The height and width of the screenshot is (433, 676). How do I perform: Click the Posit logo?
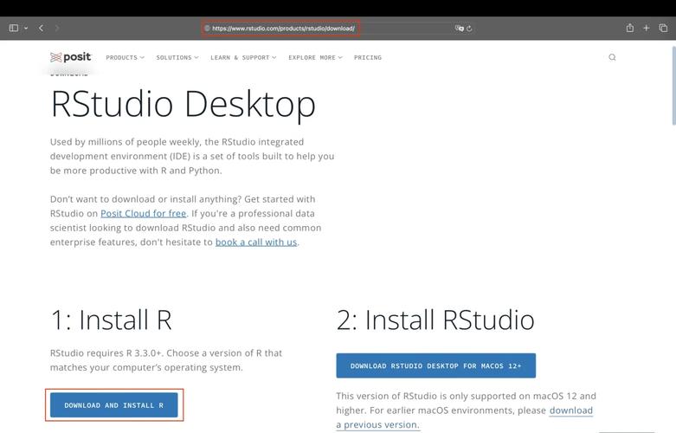tap(71, 57)
